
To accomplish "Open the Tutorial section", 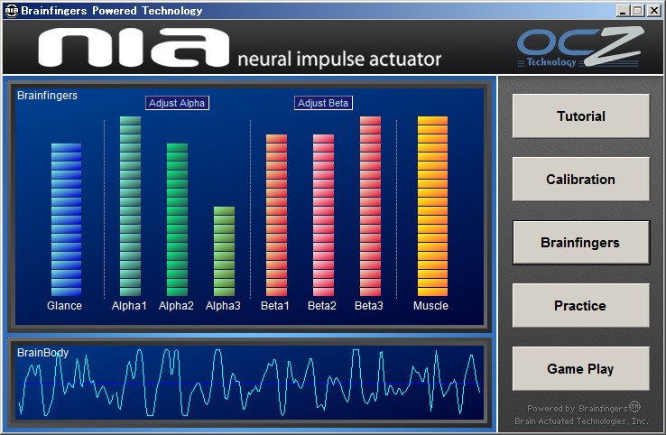I will tap(580, 116).
